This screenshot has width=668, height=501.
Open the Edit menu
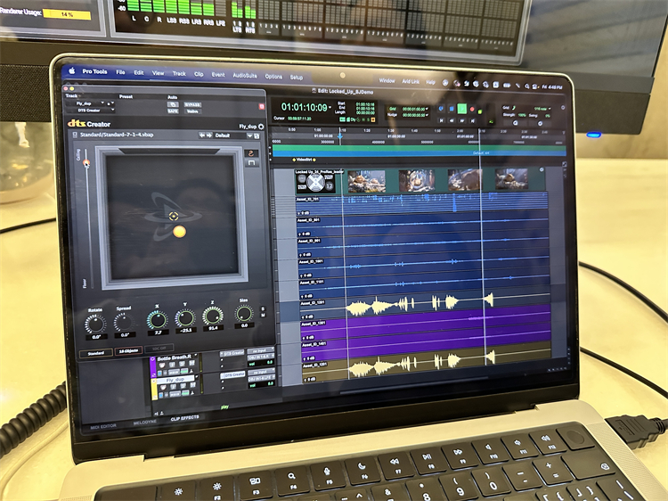(x=139, y=72)
